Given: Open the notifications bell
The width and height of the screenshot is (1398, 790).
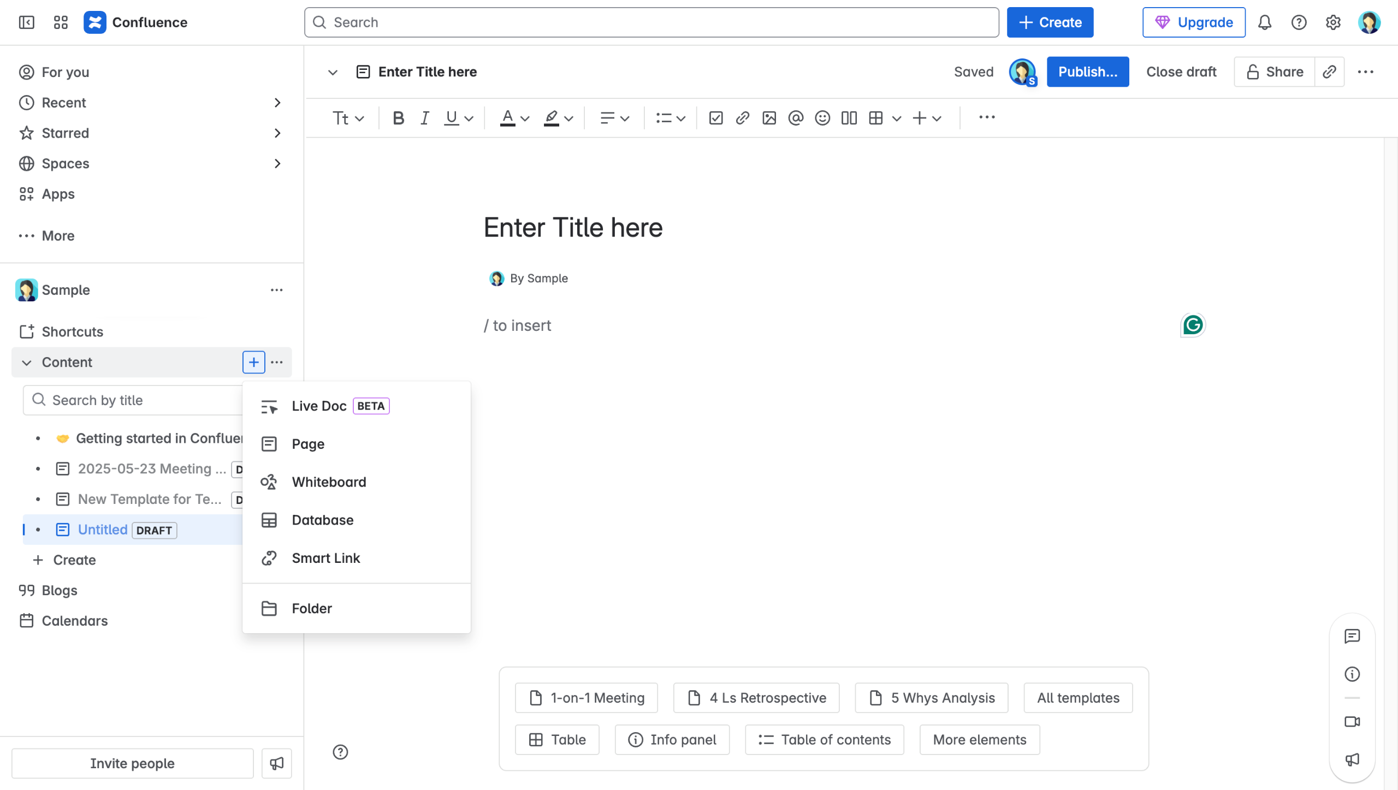Looking at the screenshot, I should click(1265, 22).
